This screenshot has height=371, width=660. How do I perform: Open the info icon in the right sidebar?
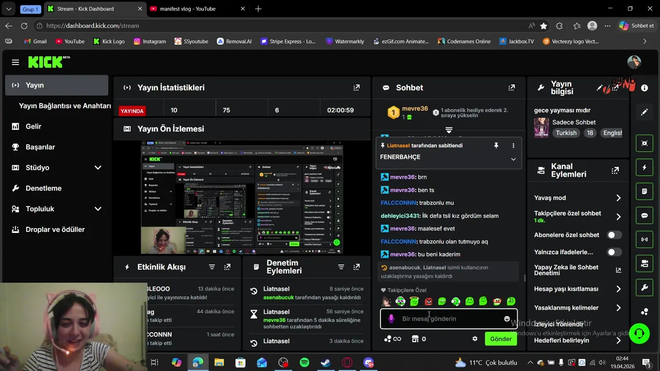pyautogui.click(x=645, y=88)
